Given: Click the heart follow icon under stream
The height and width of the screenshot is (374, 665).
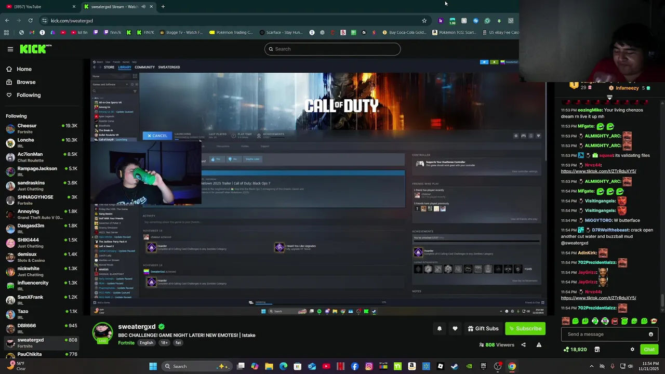Looking at the screenshot, I should click(x=455, y=328).
